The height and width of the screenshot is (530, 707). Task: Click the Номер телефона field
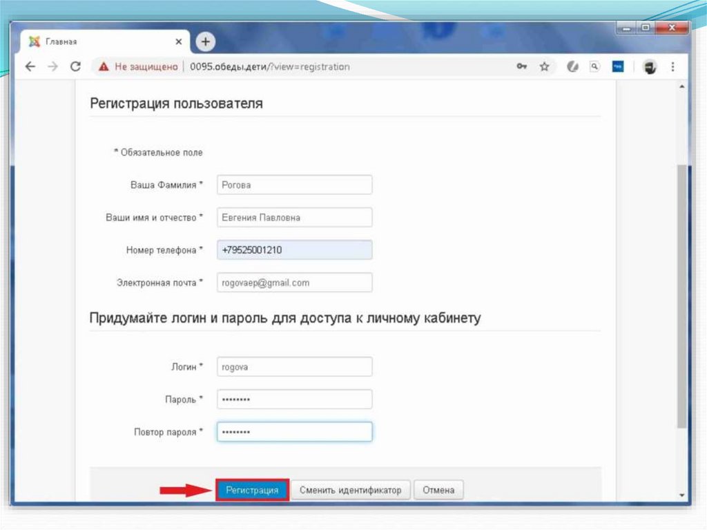pyautogui.click(x=294, y=250)
